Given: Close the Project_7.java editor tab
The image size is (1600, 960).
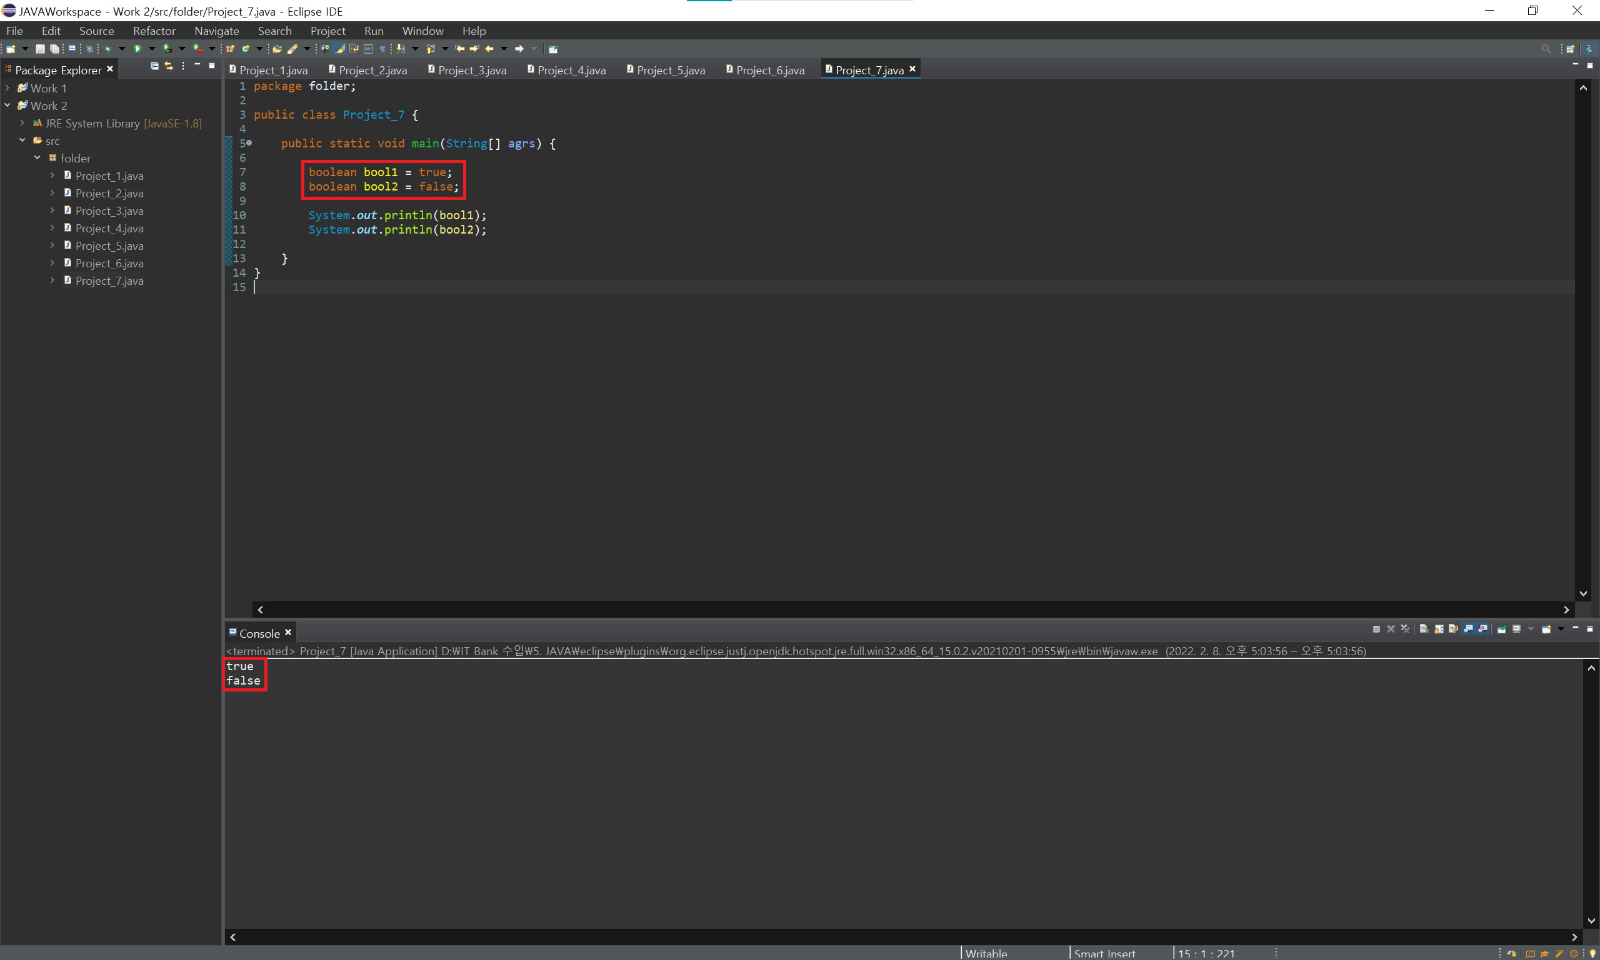Looking at the screenshot, I should 912,69.
